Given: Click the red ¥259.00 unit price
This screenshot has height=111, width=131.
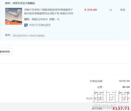Looking at the screenshot, I should pyautogui.click(x=91, y=10).
